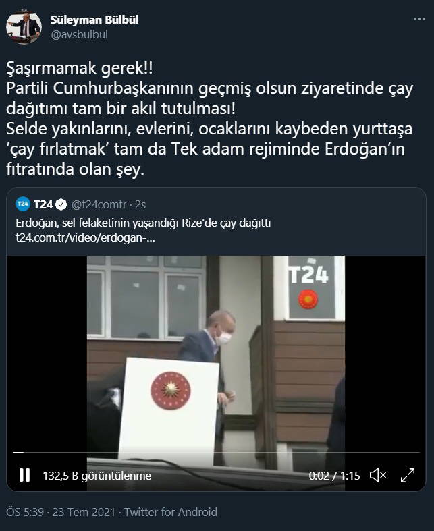This screenshot has height=531, width=434.
Task: Open the tweet timestamp ÖS 5:39
Action: tap(25, 511)
